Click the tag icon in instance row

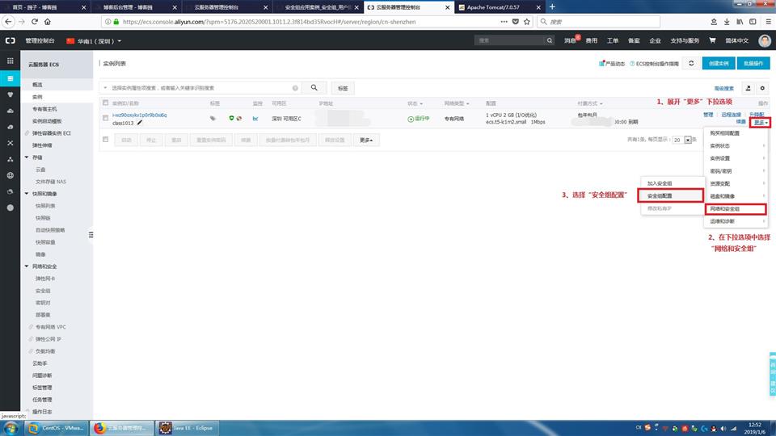point(213,118)
